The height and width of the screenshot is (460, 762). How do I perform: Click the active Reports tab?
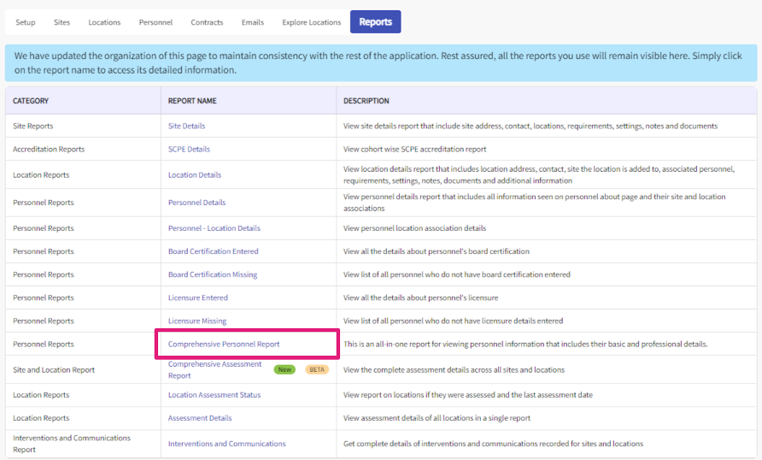point(375,22)
